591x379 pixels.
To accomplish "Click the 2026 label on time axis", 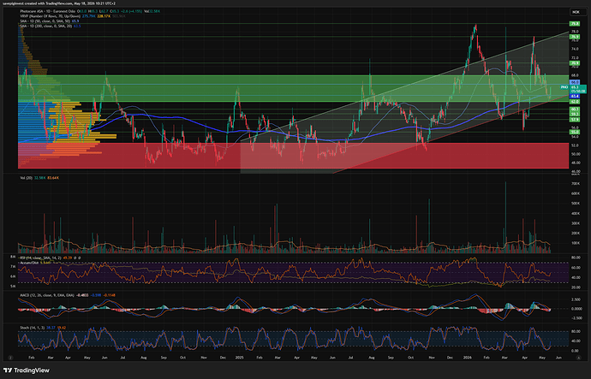I will tap(468, 358).
